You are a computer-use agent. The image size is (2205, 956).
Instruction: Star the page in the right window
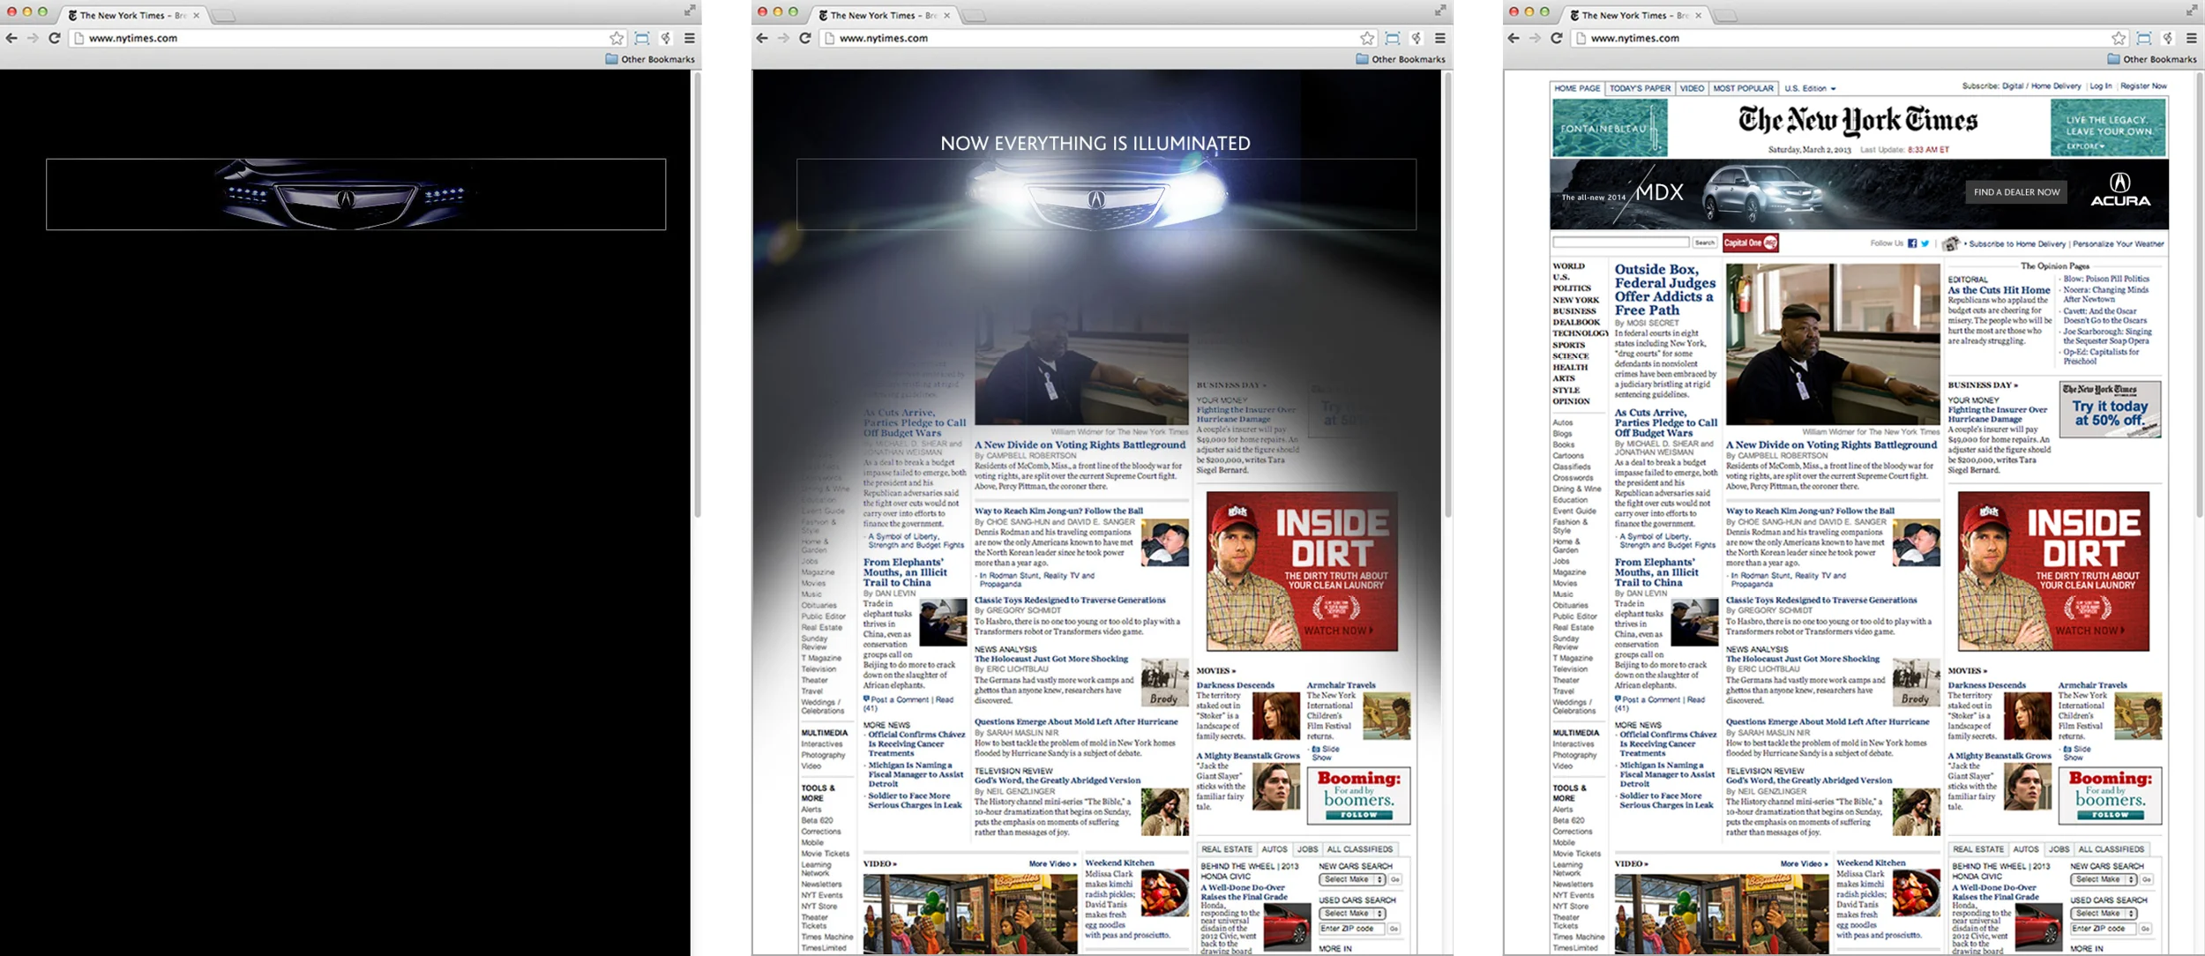click(x=2119, y=38)
